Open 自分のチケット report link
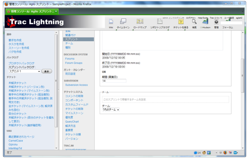The image size is (250, 161). 18,113
